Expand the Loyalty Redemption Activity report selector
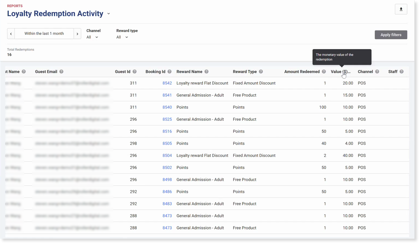Image resolution: width=419 pixels, height=243 pixels. 109,14
